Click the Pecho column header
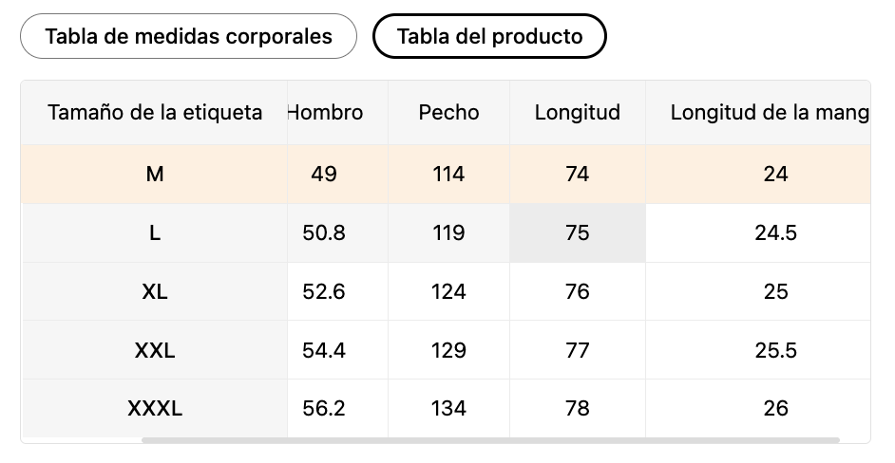 click(448, 112)
